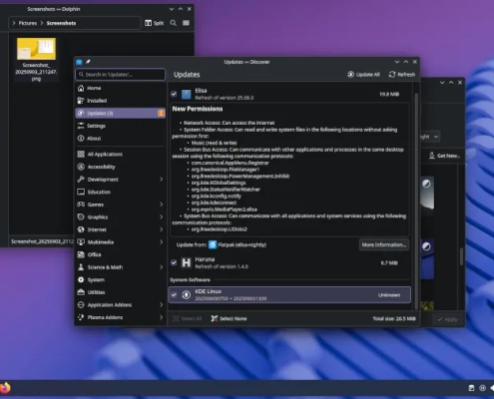Open Home in Discover sidebar
Image resolution: width=494 pixels, height=399 pixels.
point(120,88)
